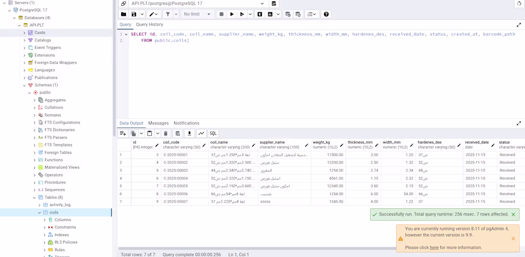Screen dimensions: 525x257
Task: Select Event Triggers in the tree
Action: tap(48, 48)
